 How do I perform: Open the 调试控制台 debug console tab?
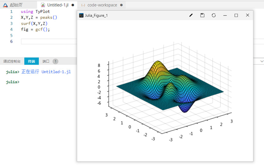tap(12, 61)
